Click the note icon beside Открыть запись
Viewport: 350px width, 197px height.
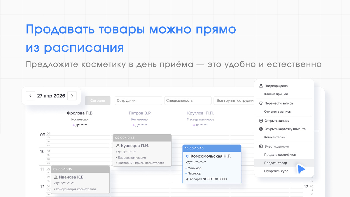pos(261,121)
